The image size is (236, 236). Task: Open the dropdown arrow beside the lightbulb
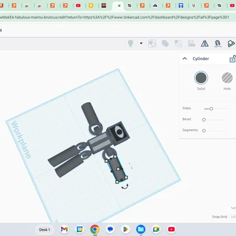tap(141, 43)
